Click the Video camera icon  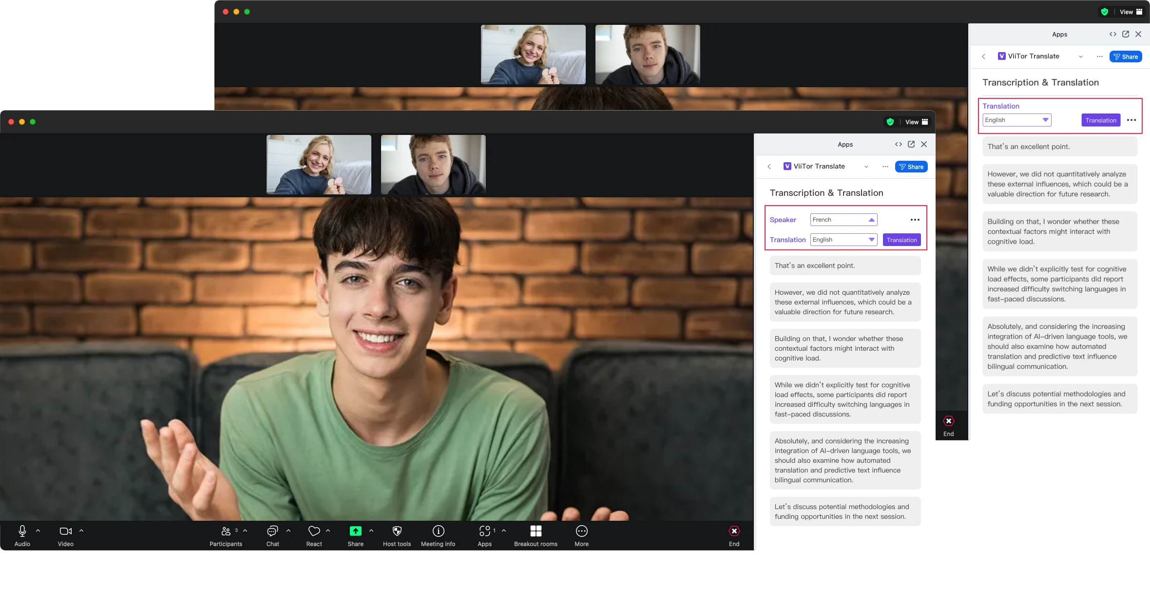(x=65, y=531)
